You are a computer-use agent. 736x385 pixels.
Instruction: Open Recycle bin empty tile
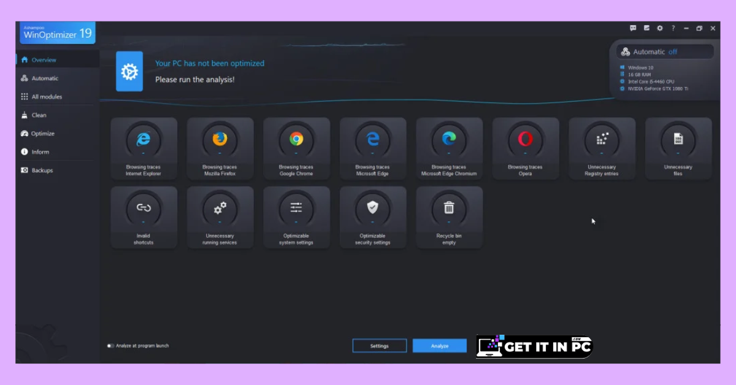pyautogui.click(x=449, y=218)
